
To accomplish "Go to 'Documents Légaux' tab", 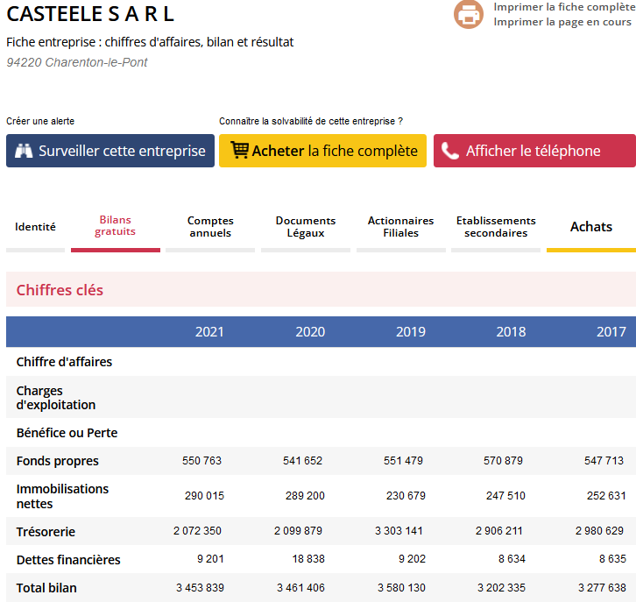I will [306, 227].
